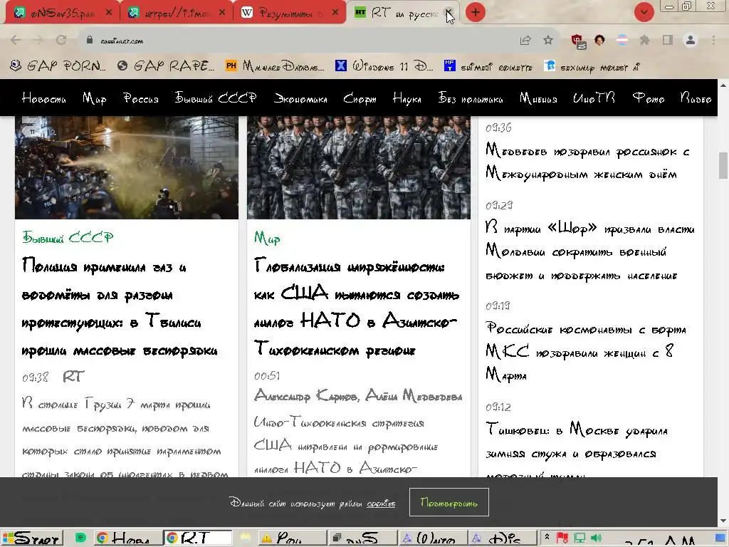Open Бывший СССР in the navigation bar
This screenshot has height=547, width=729.
216,98
